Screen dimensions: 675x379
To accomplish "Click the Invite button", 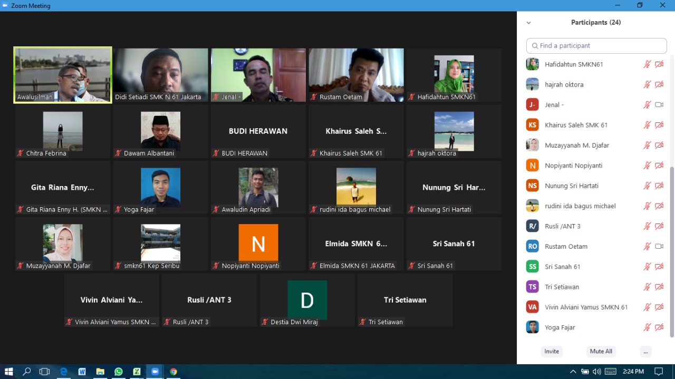I will click(552, 352).
